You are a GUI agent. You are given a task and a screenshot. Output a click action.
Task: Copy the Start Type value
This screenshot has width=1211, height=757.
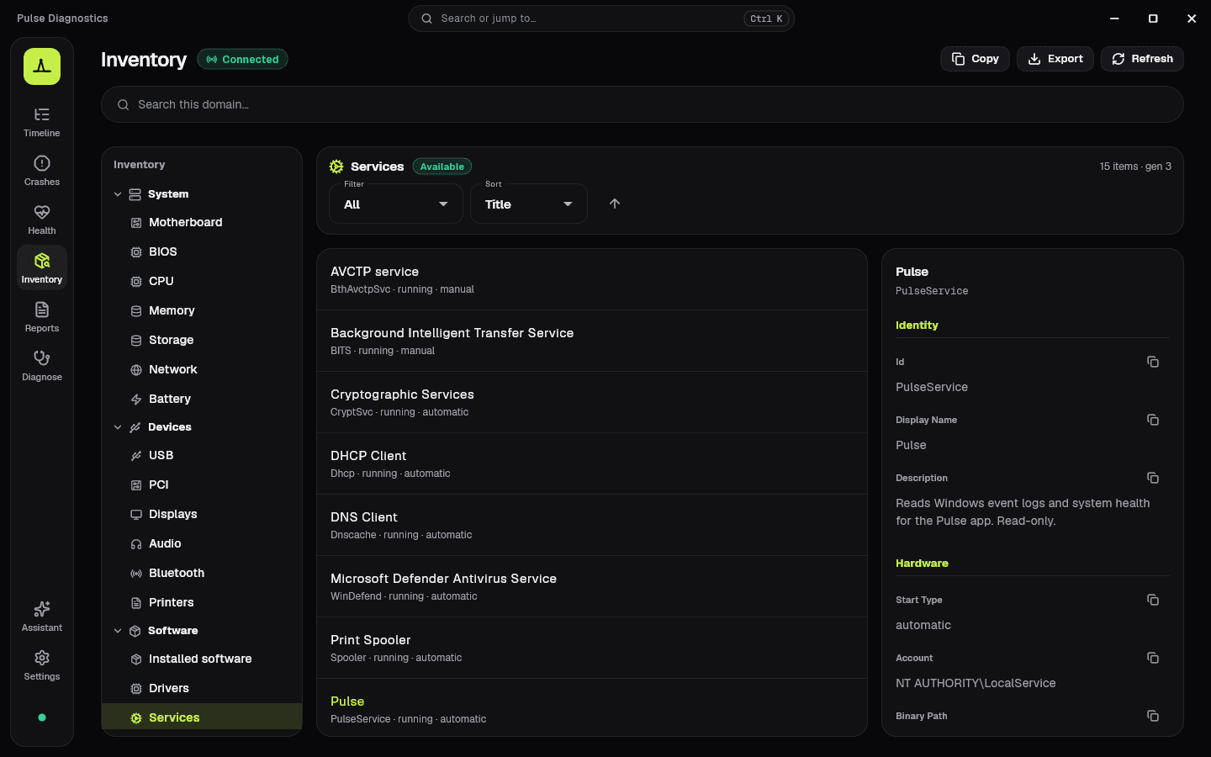1153,600
